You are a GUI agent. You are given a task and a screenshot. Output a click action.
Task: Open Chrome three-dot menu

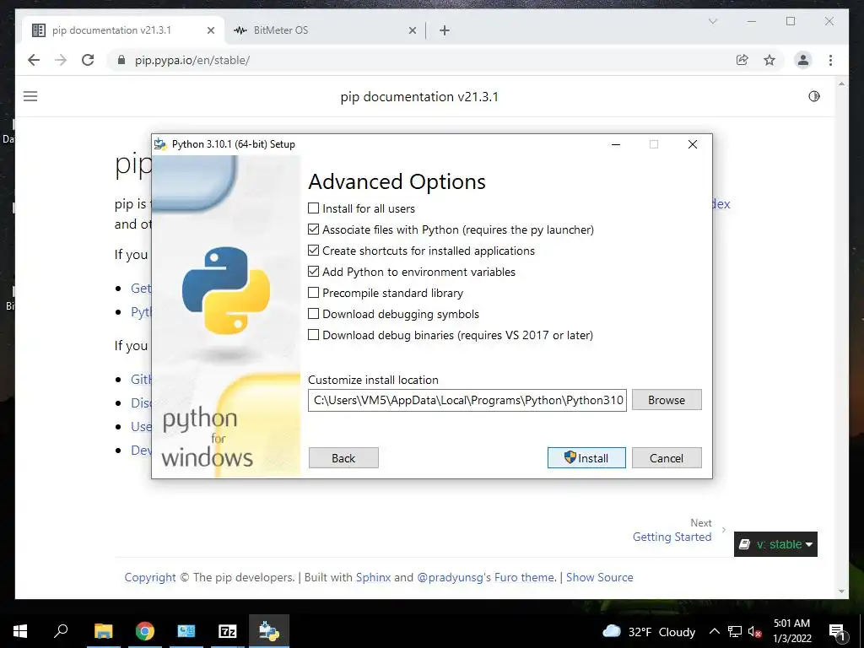click(x=830, y=60)
